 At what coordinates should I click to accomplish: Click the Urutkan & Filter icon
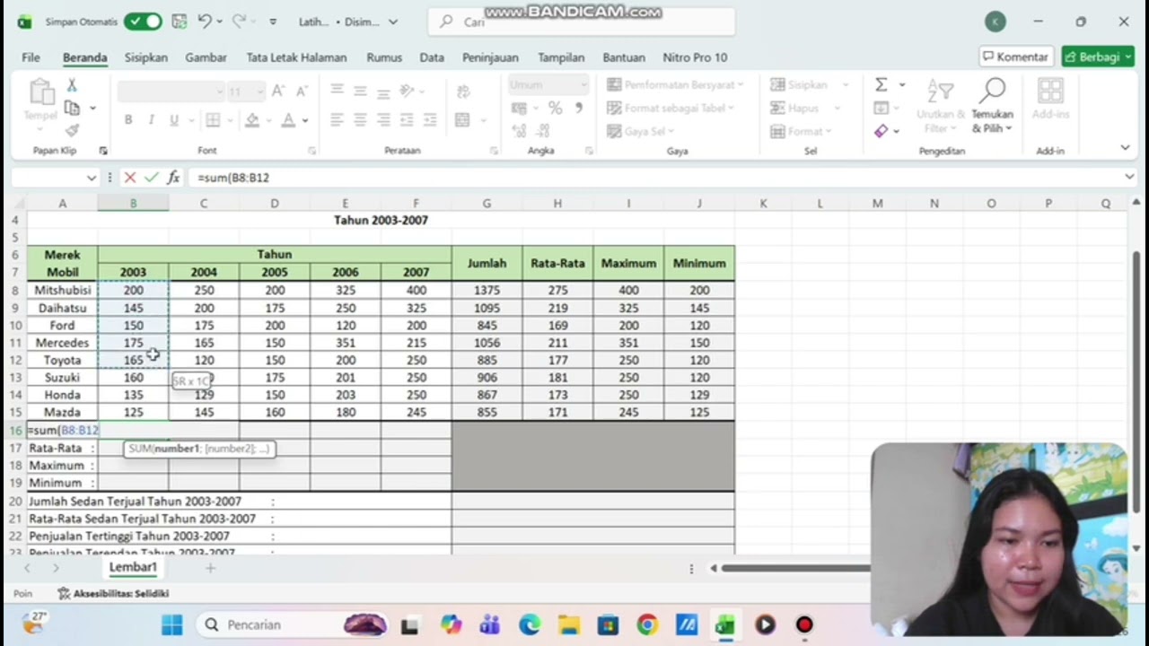940,92
